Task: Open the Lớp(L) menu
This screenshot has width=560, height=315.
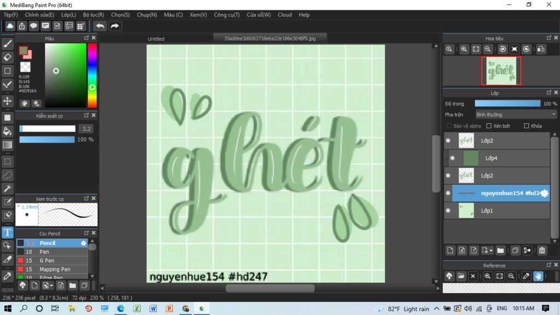Action: [x=68, y=15]
